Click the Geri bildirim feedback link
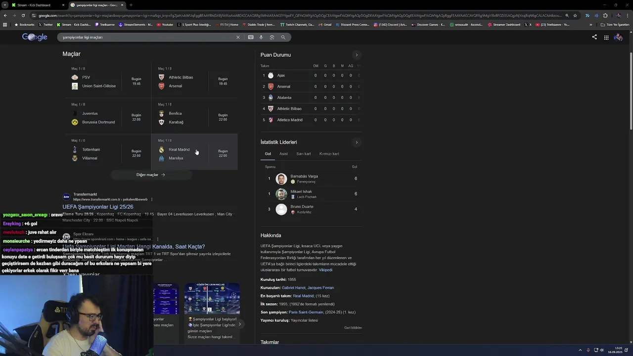The image size is (633, 356). [x=353, y=328]
